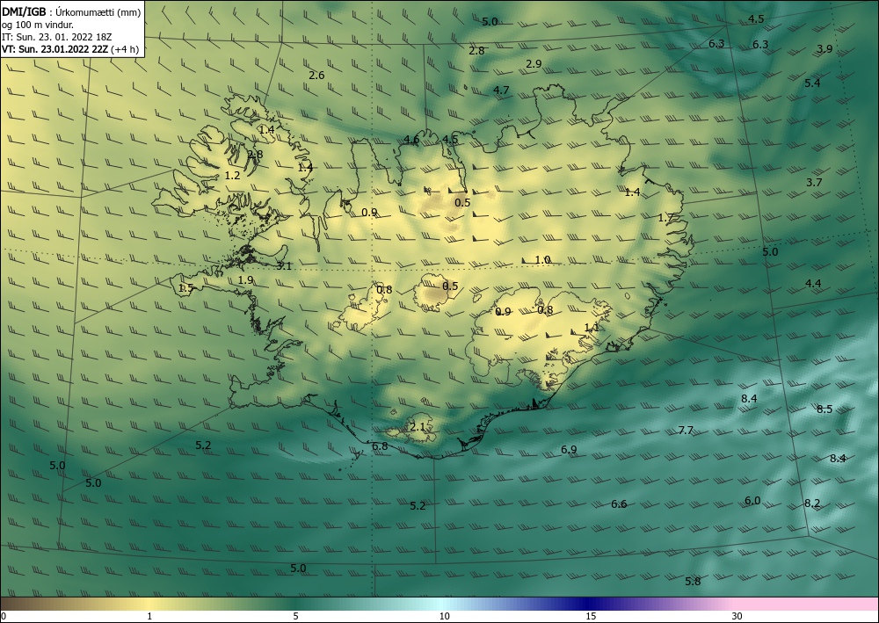Click the precipitation value 2.6
Image resolution: width=879 pixels, height=623 pixels.
coord(316,75)
